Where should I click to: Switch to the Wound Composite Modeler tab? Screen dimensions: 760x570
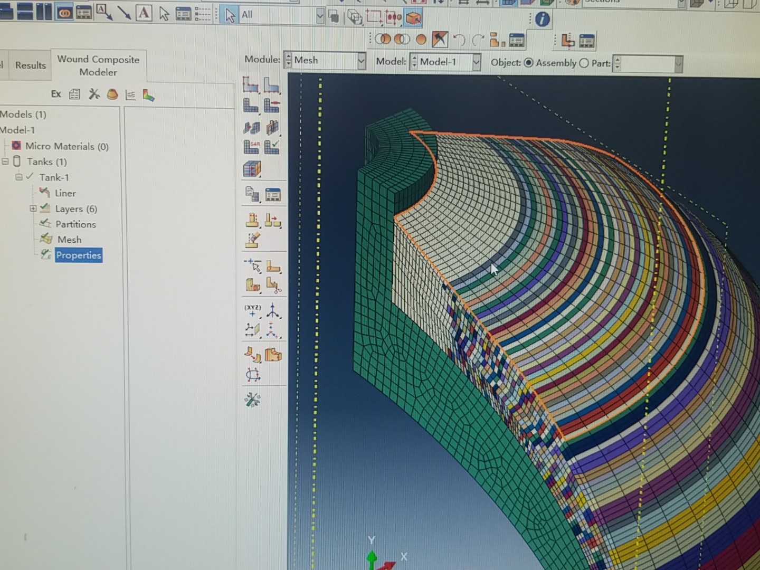pyautogui.click(x=98, y=65)
